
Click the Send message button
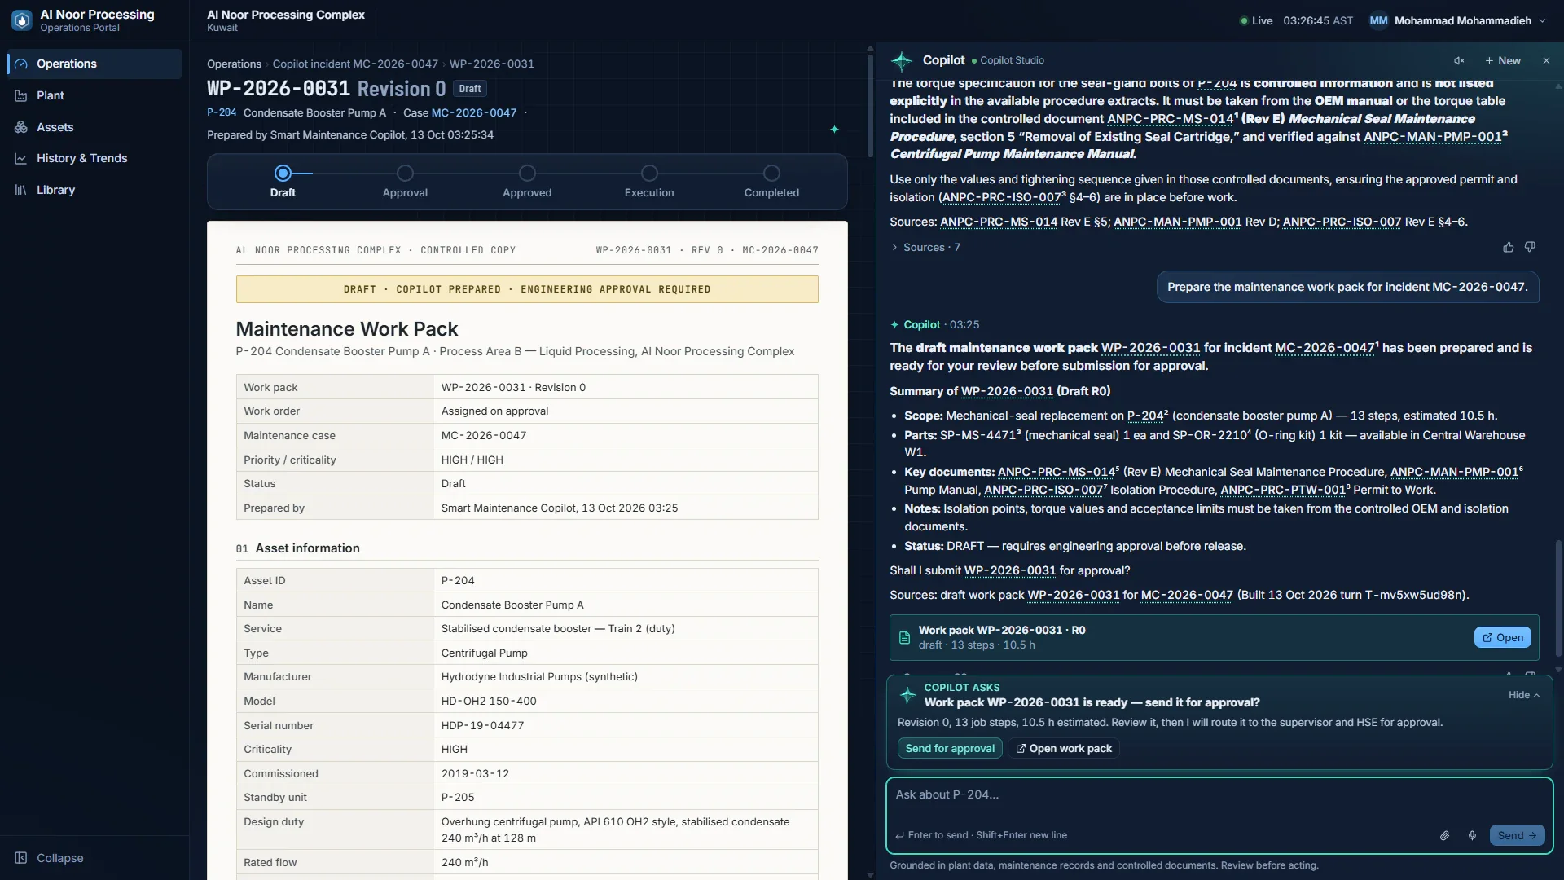point(1517,835)
